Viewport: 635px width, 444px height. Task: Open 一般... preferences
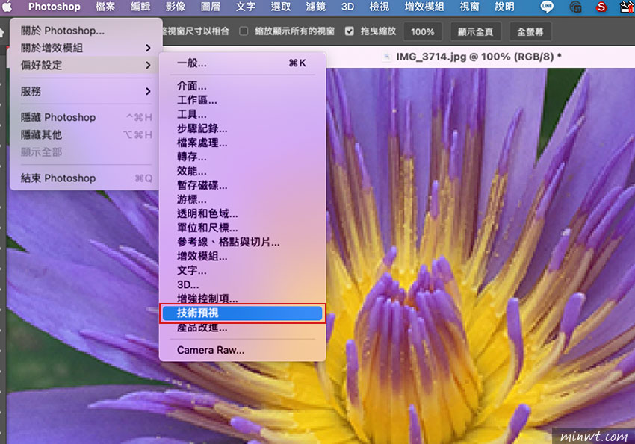point(242,63)
